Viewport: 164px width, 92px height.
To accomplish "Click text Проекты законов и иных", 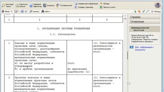I will pos(32,78).
